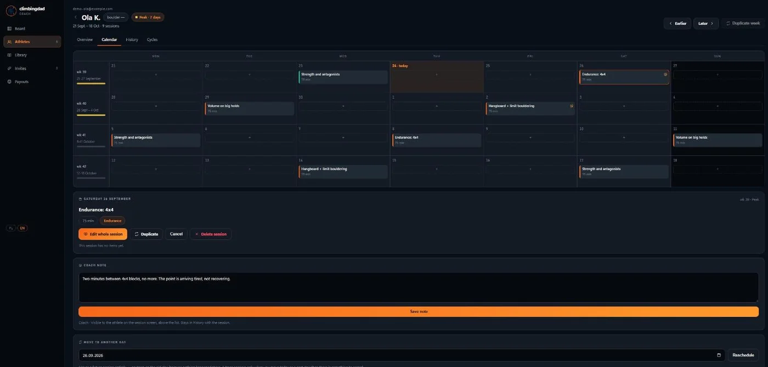The height and width of the screenshot is (367, 768).
Task: Add session on today's cell, the 24th
Action: click(437, 74)
